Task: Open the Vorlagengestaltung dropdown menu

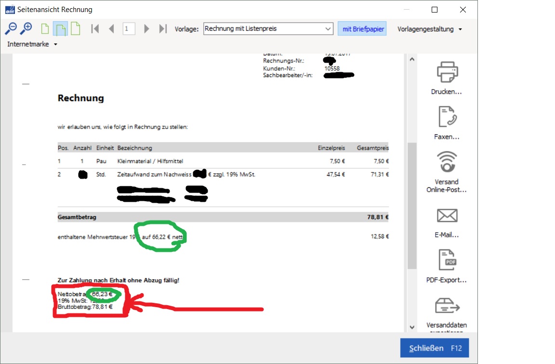Action: pyautogui.click(x=429, y=29)
